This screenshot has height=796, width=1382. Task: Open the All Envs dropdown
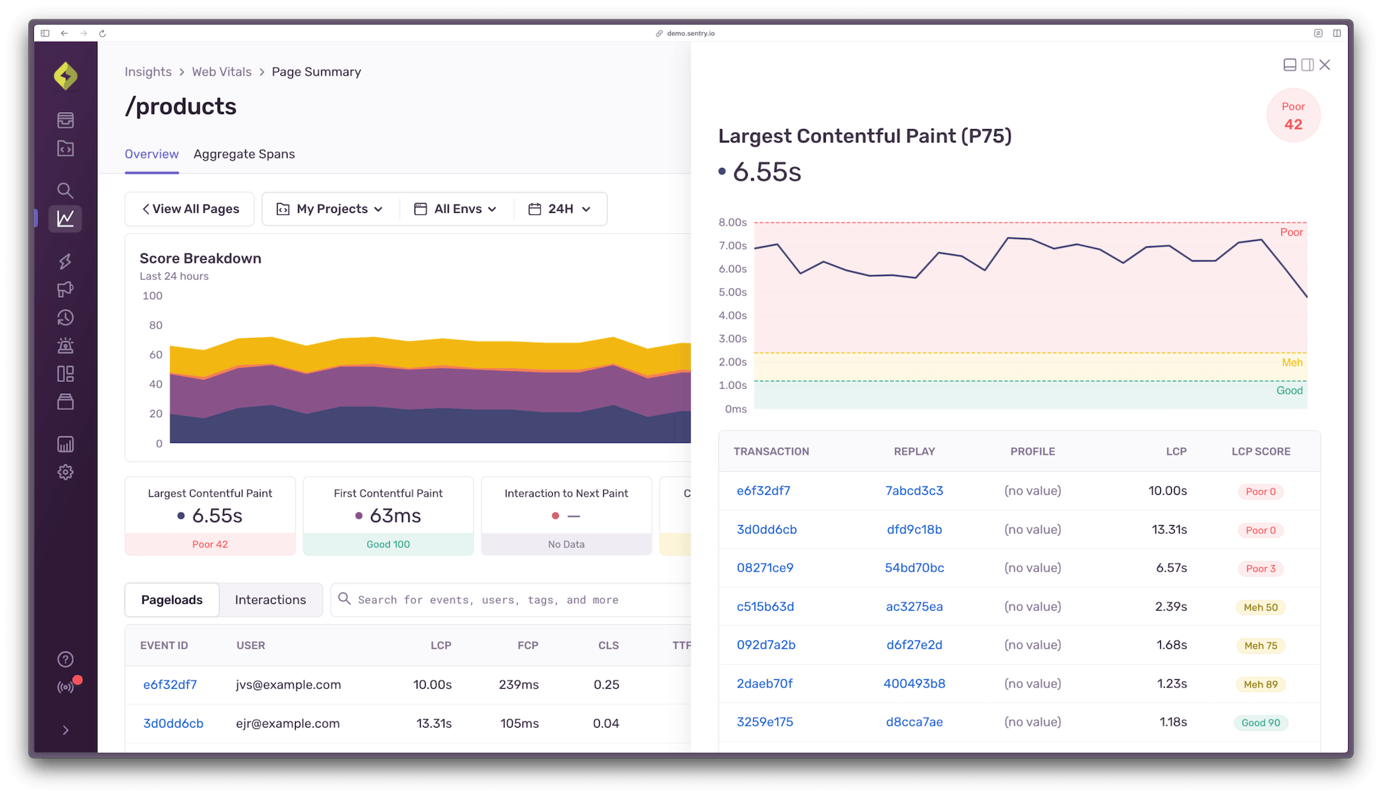456,209
